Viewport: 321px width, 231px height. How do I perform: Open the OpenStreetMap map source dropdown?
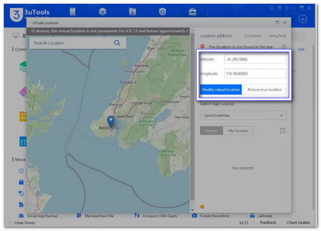243,115
